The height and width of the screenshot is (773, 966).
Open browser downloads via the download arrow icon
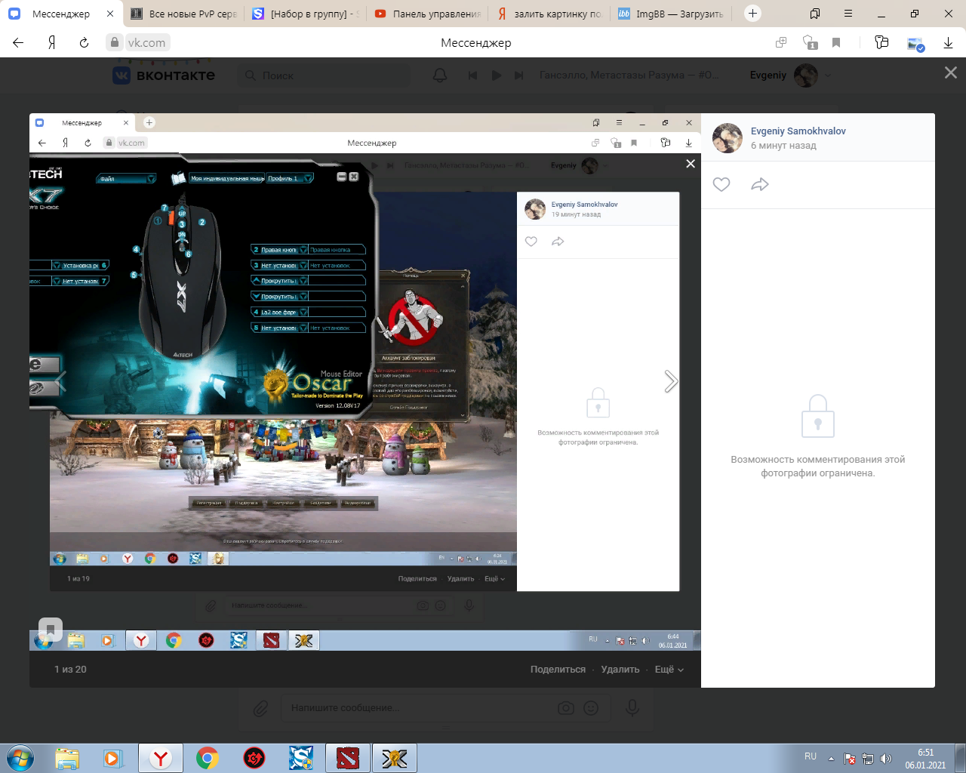(x=948, y=43)
